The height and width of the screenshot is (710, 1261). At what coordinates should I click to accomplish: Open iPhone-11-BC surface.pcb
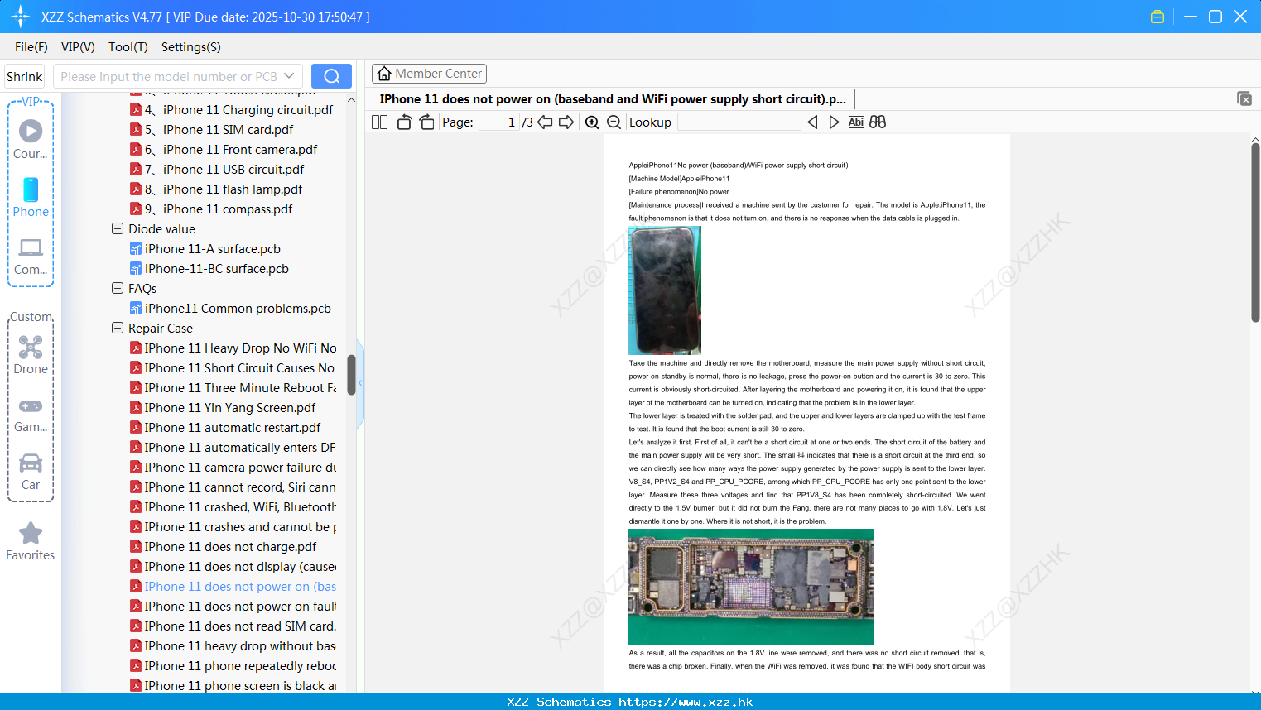tap(209, 268)
